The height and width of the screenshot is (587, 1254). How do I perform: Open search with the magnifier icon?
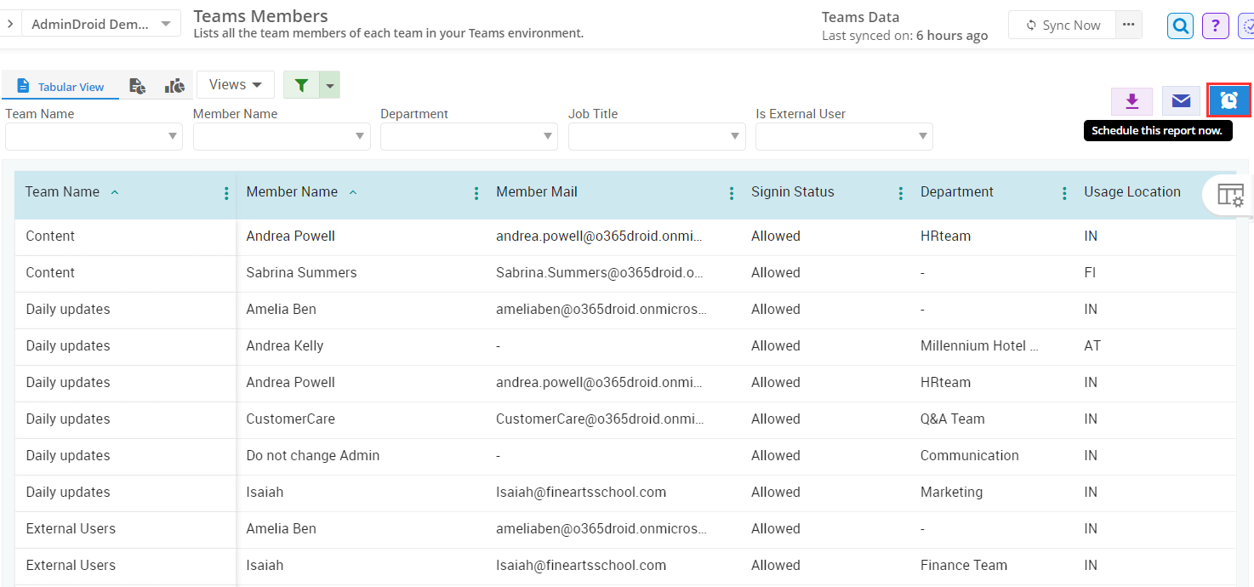[x=1180, y=26]
